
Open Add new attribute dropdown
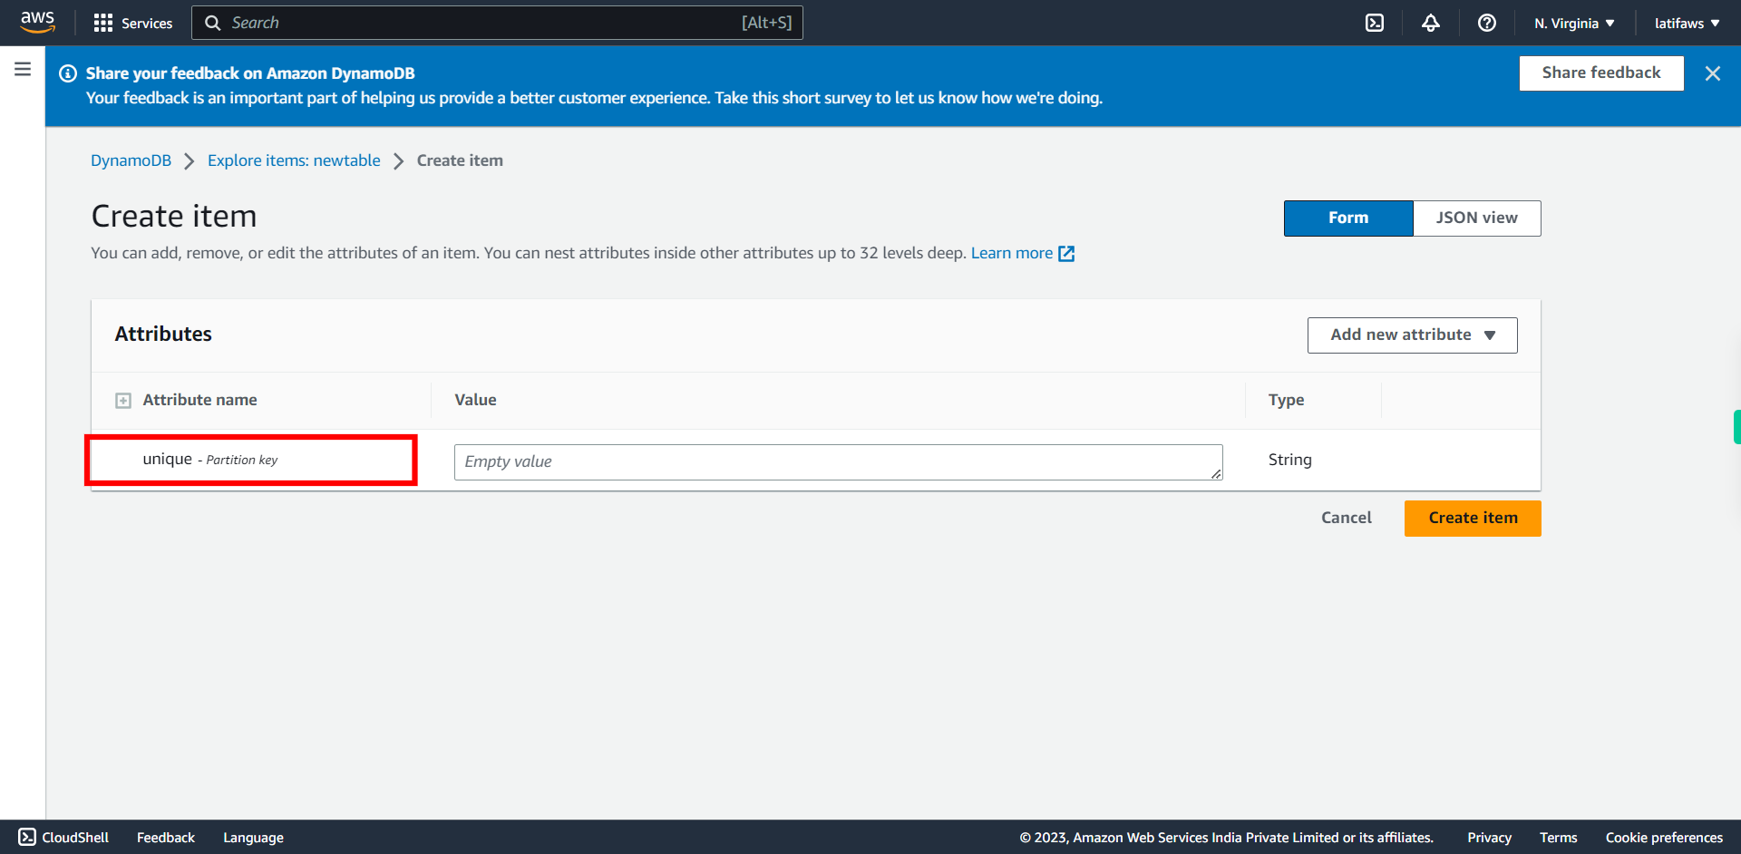(1412, 335)
